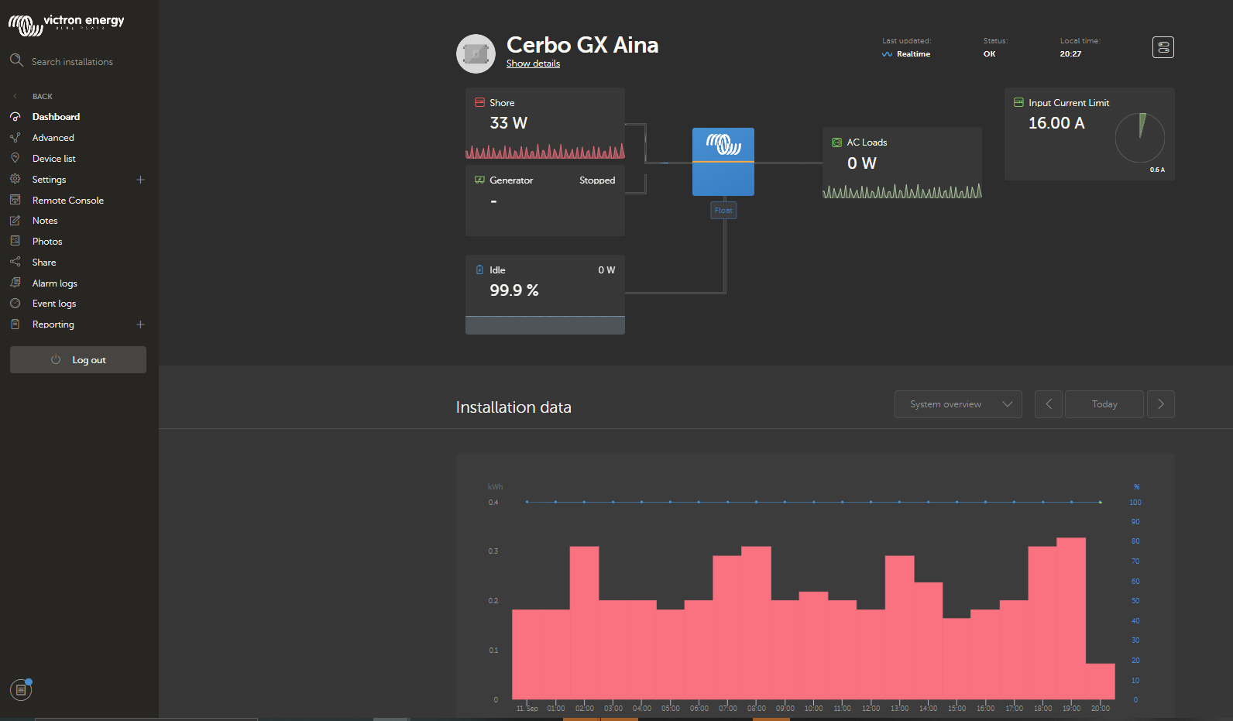Click the inverter/charger device tile

723,162
